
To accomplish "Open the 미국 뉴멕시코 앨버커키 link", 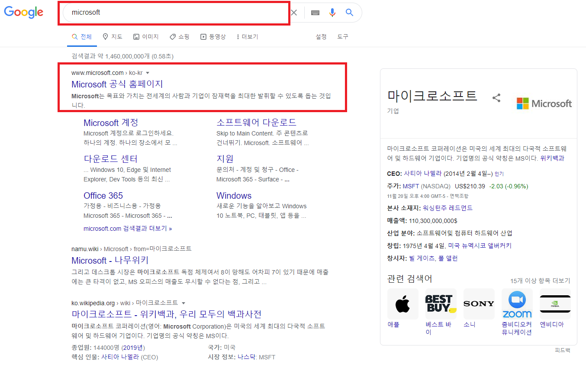I will (480, 245).
